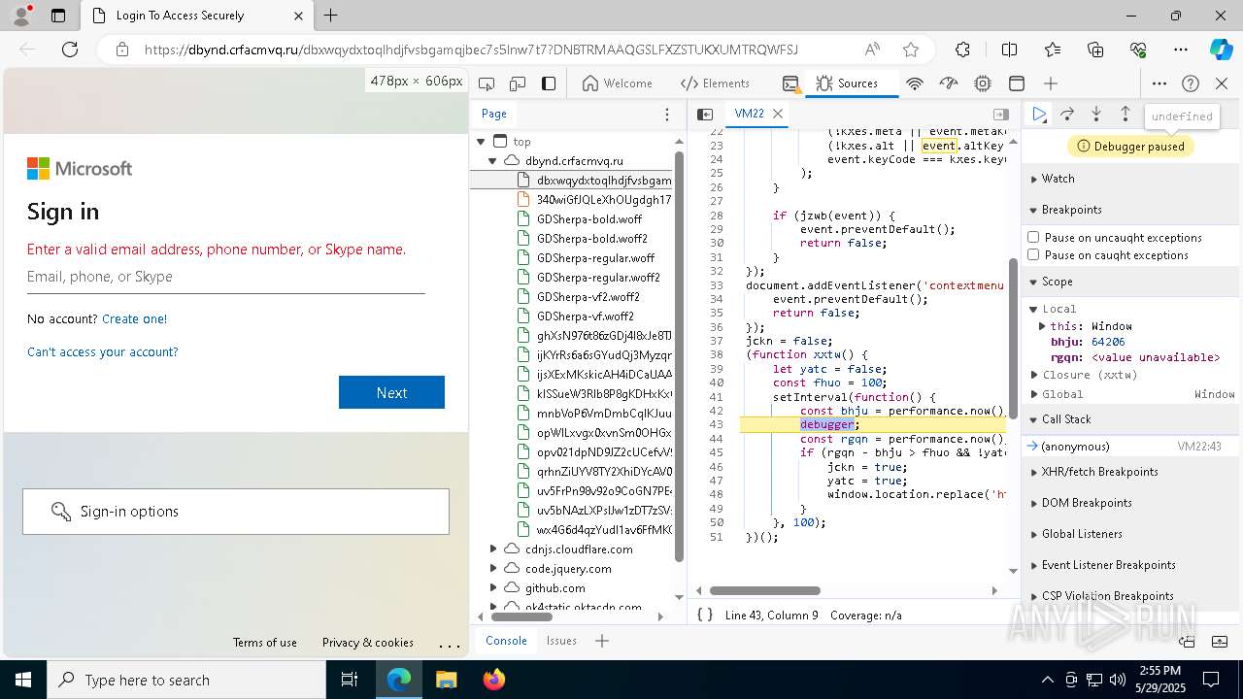Viewport: 1243px width, 699px height.
Task: Click the Email, phone, or Skype field
Action: coord(226,277)
